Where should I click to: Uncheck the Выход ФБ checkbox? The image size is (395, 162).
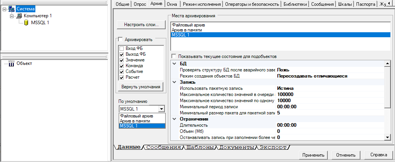coord(122,55)
